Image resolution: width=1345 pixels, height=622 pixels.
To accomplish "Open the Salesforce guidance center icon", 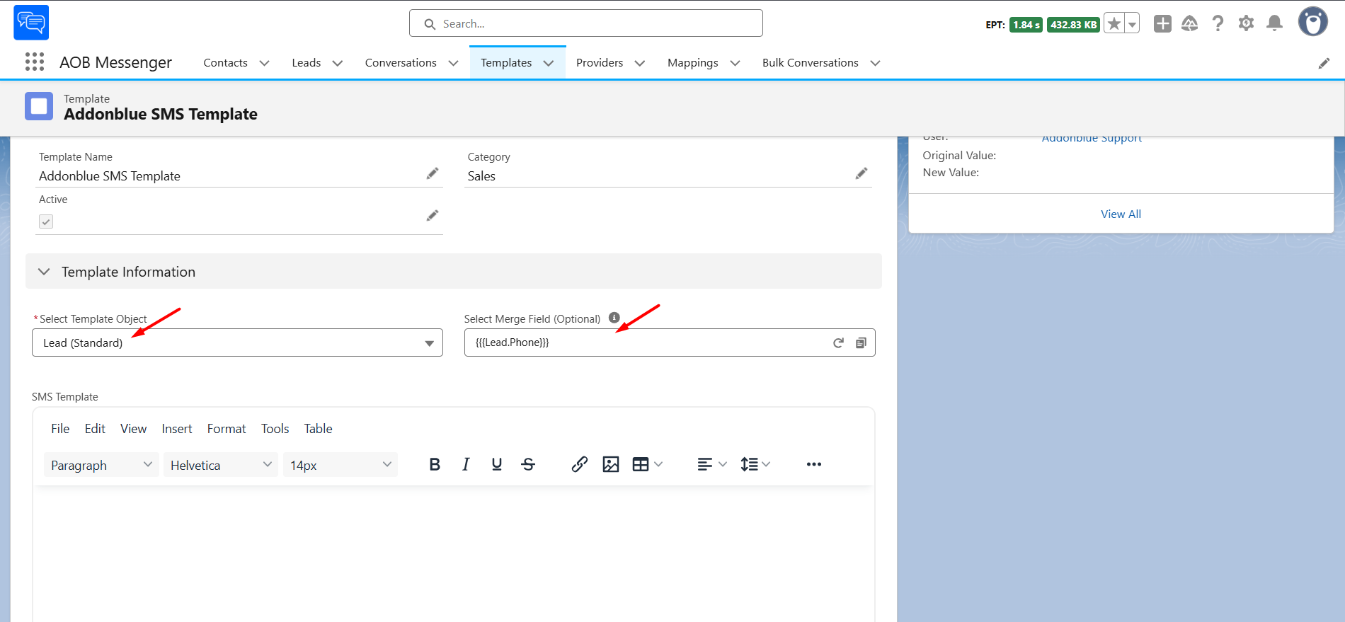I will tap(1190, 24).
